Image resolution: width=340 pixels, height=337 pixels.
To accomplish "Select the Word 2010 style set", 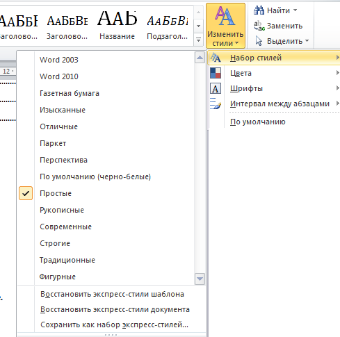I will click(x=59, y=76).
